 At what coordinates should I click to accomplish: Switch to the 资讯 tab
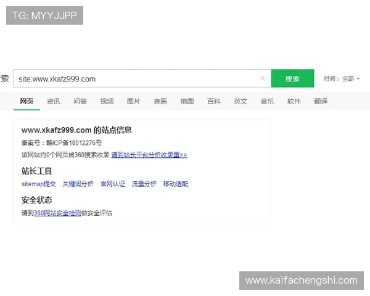click(53, 101)
